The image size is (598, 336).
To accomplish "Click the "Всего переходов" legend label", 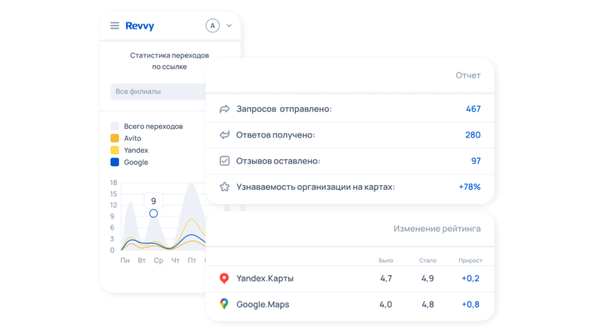I will 153,127.
